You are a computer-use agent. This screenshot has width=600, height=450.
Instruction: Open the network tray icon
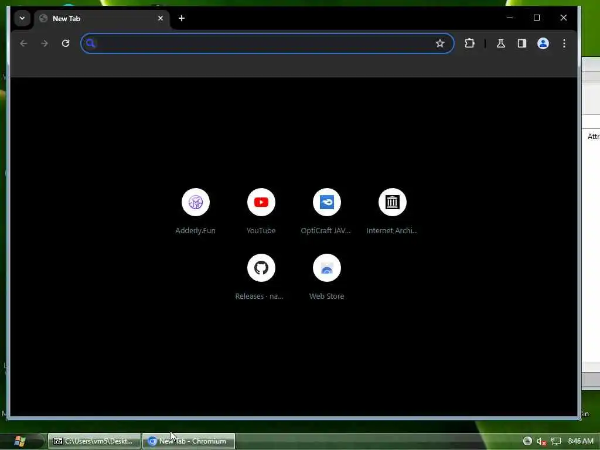click(x=555, y=442)
